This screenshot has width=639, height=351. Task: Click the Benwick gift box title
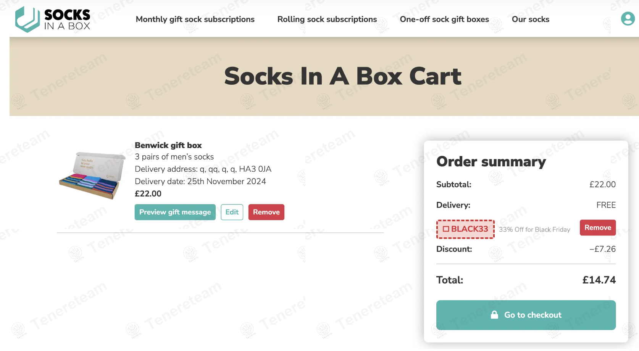[168, 145]
